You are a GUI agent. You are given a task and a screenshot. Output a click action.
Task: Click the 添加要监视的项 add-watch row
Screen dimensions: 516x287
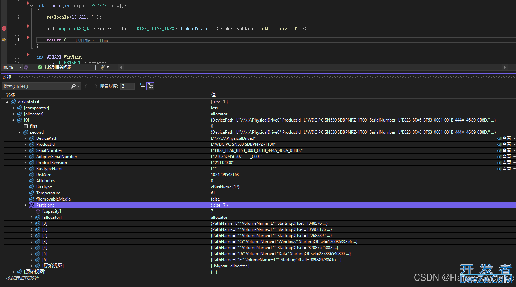22,278
